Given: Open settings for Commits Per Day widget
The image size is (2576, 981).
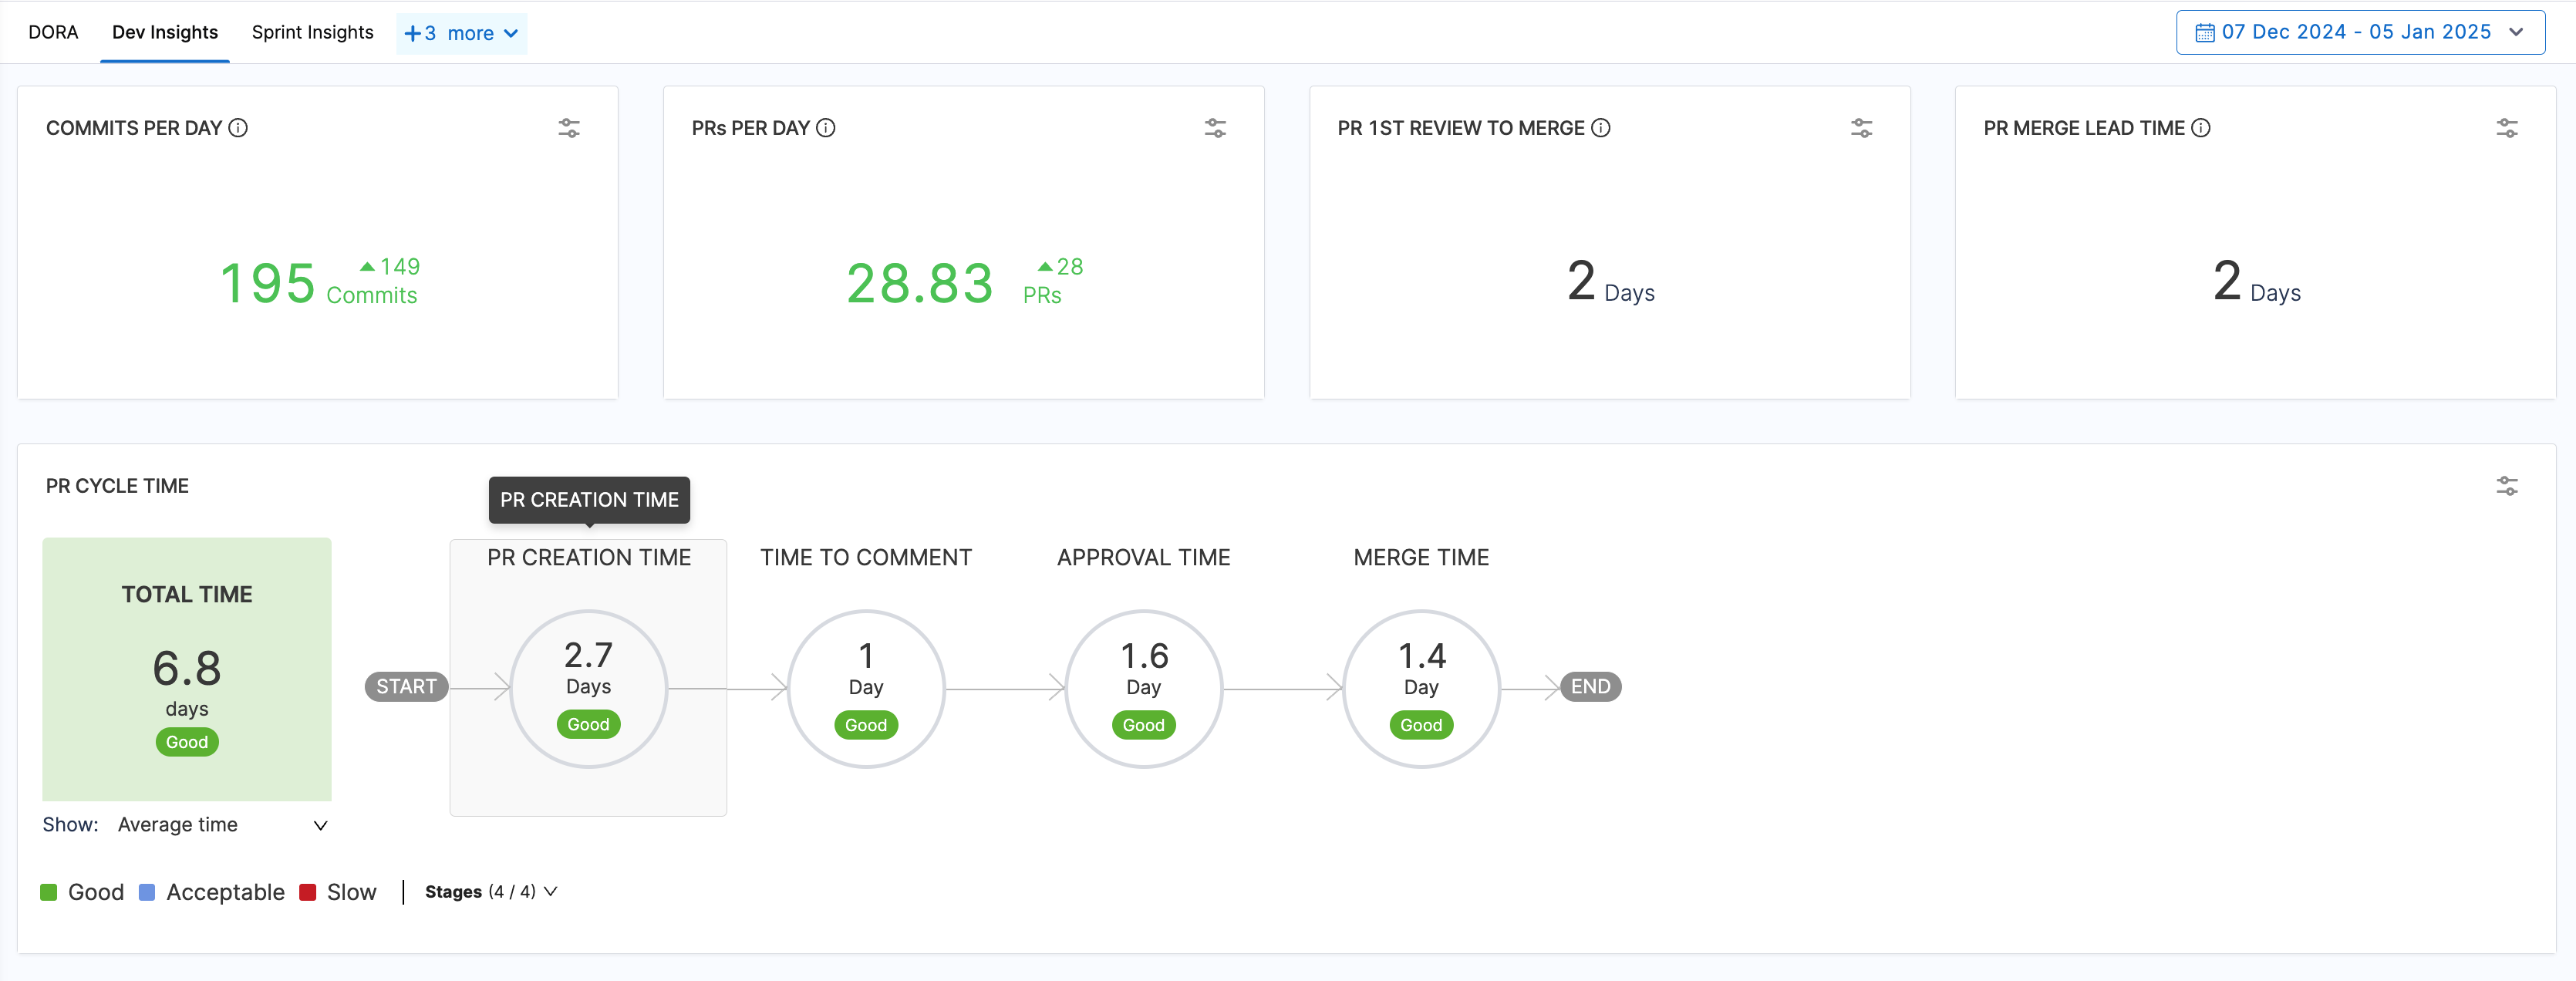Looking at the screenshot, I should 568,128.
